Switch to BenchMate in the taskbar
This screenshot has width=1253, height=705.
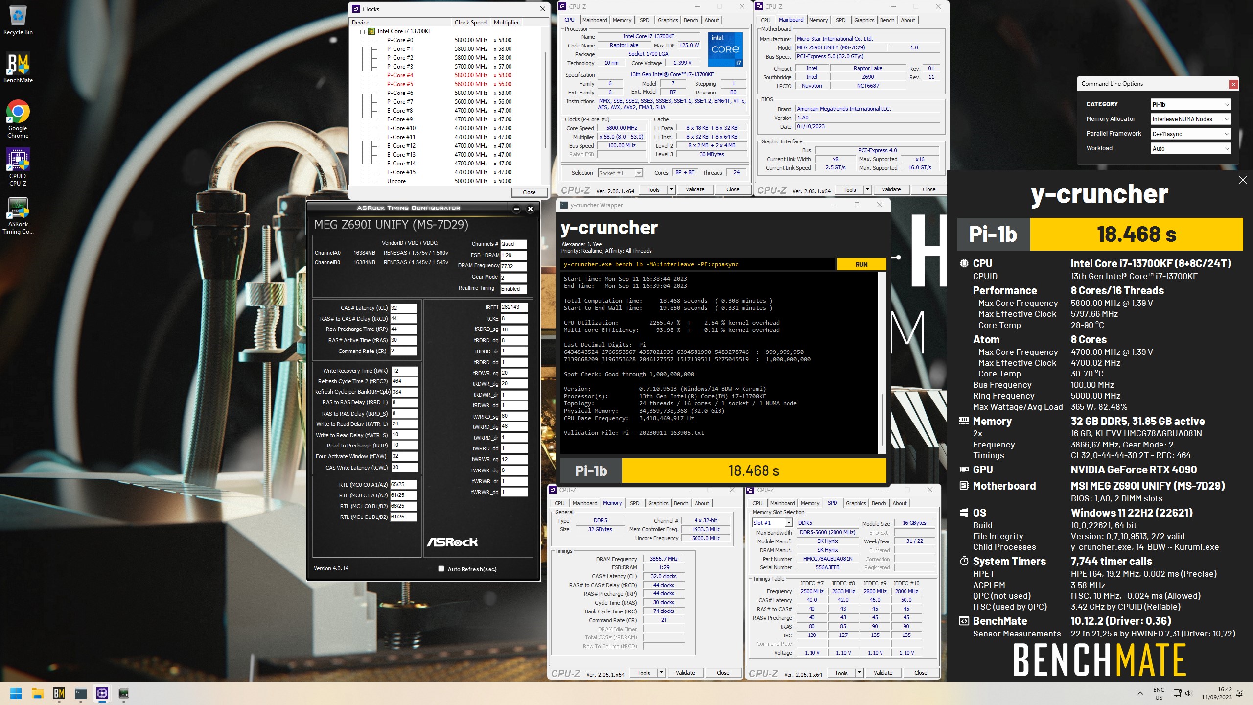tap(59, 693)
